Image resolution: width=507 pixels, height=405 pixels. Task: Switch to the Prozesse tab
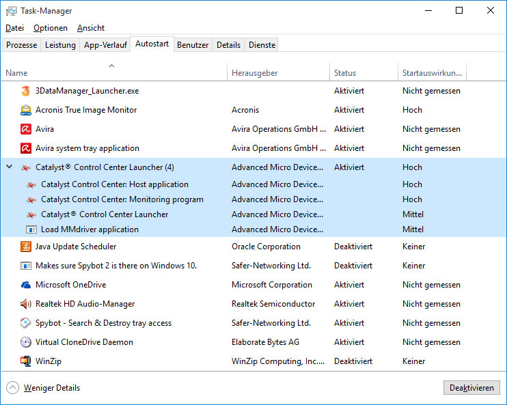21,45
